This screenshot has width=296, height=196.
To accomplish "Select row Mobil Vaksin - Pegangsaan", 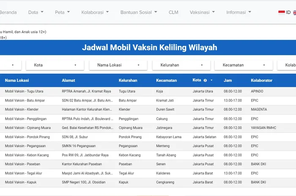I will click(x=148, y=146).
